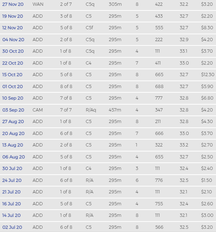Screen dimensions: 216x232
Task: Open the 02 Jul 20 race link
Action: pos(12,227)
